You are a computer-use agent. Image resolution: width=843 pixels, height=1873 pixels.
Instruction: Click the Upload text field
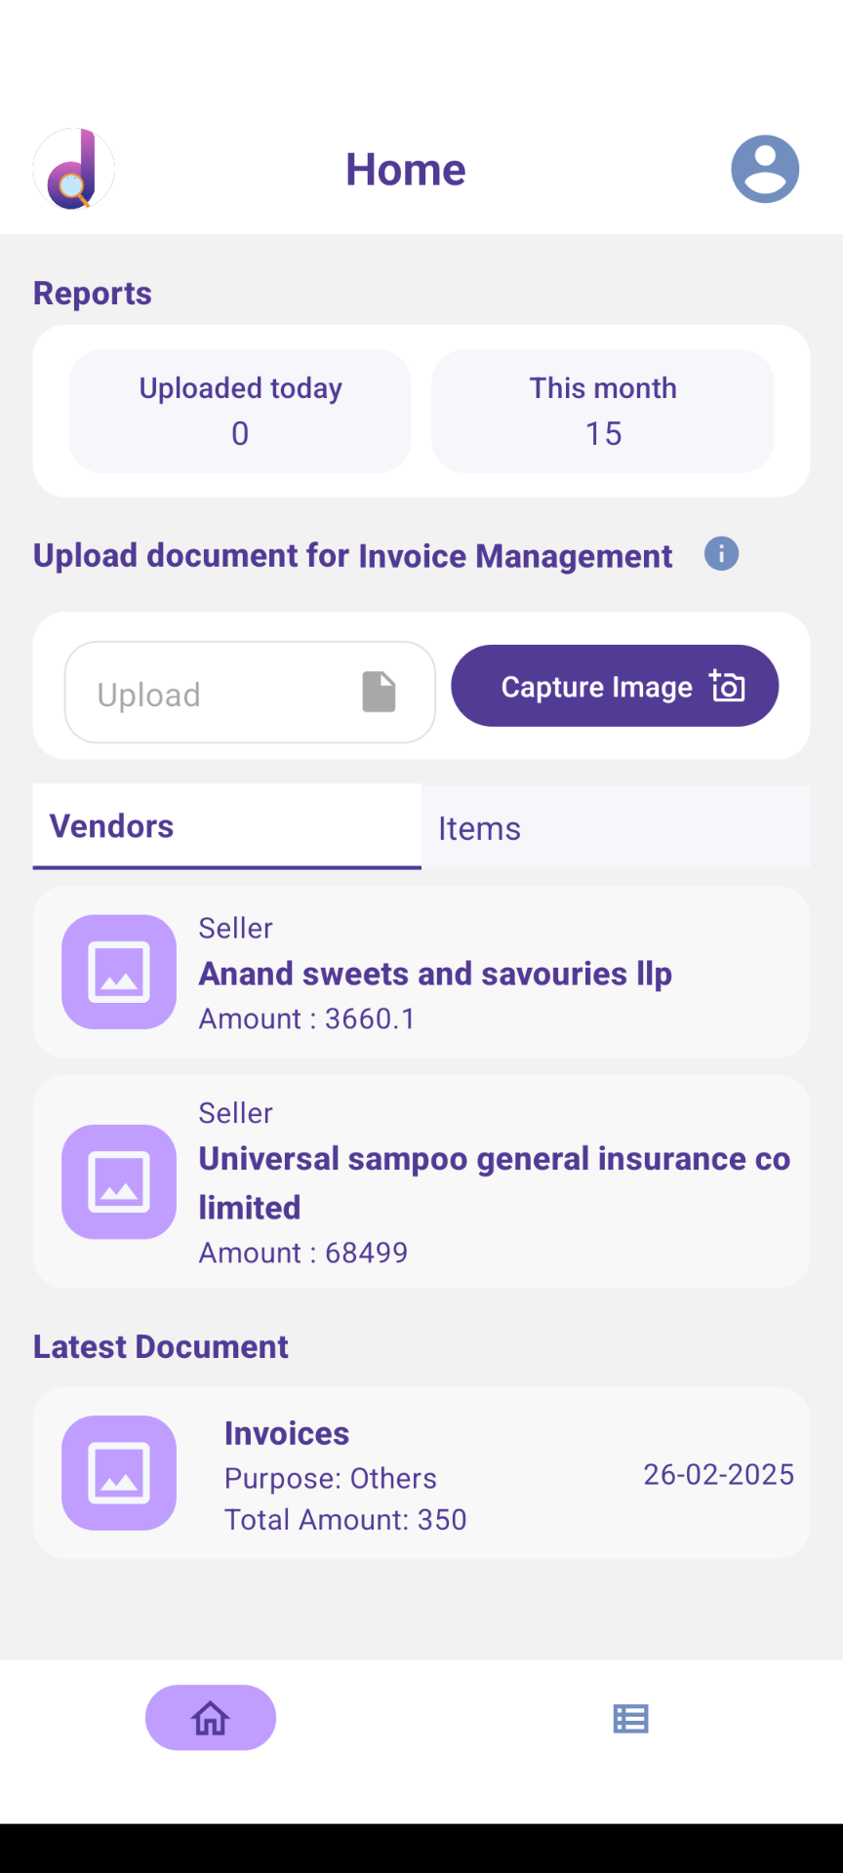click(x=215, y=694)
